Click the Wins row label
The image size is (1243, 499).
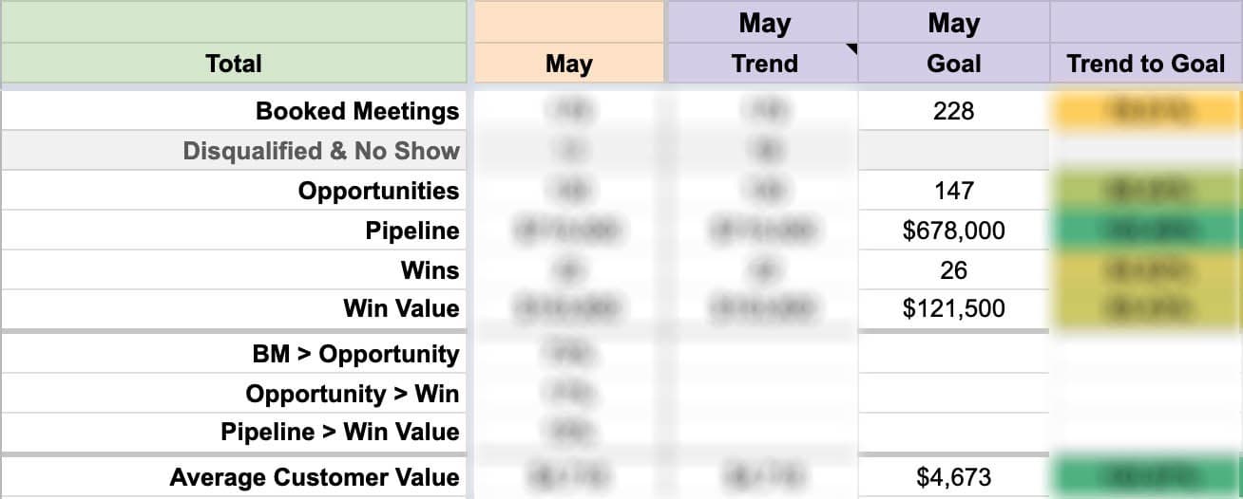tap(430, 270)
